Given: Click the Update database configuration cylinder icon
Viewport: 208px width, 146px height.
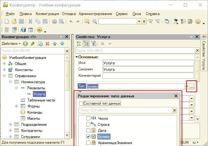Looking at the screenshot, I should tap(23, 30).
